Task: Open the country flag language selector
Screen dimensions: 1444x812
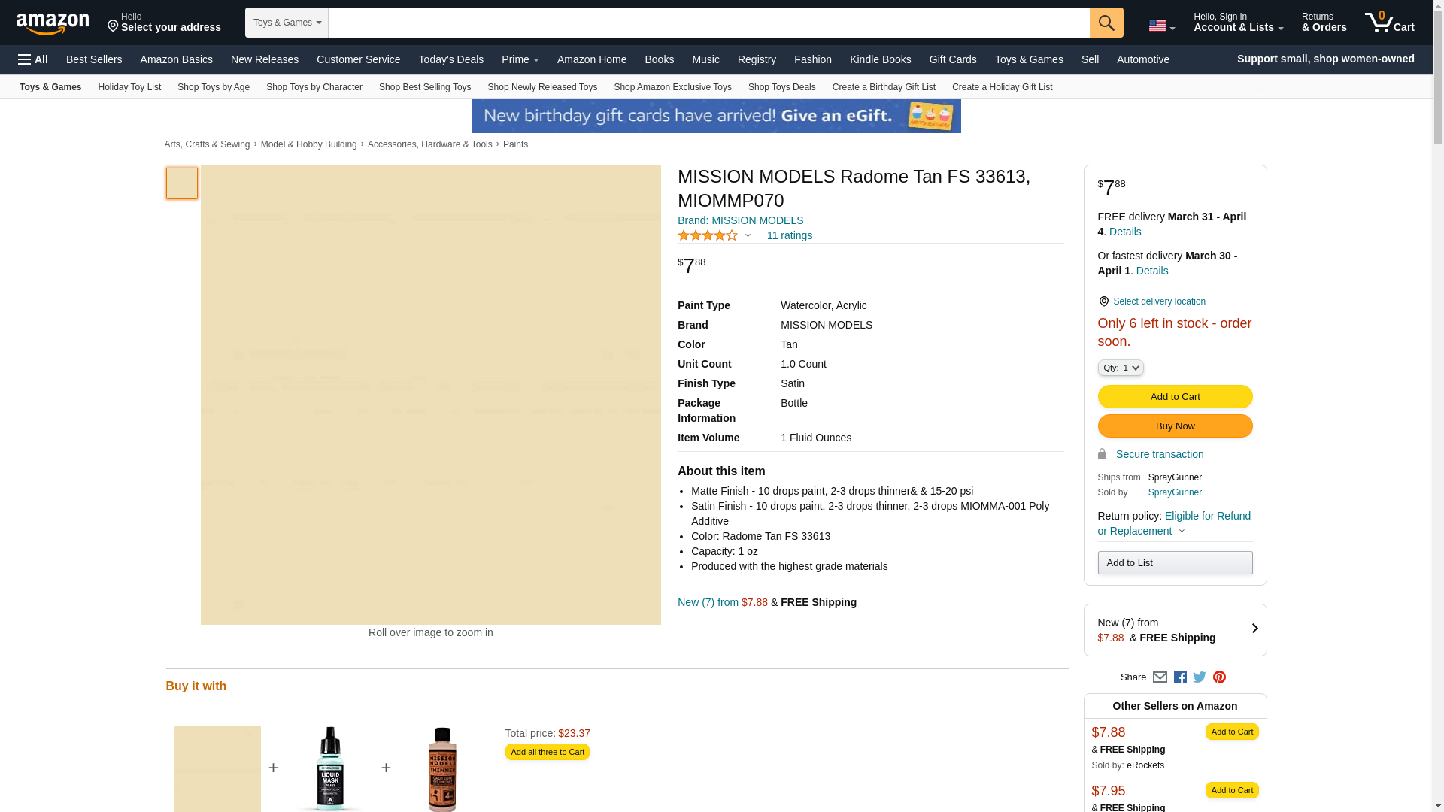Action: (x=1161, y=26)
